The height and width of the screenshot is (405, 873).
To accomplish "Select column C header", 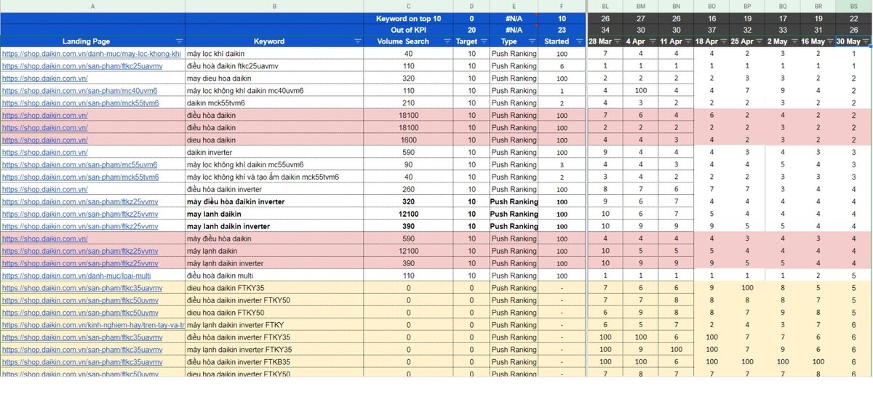I will [407, 6].
